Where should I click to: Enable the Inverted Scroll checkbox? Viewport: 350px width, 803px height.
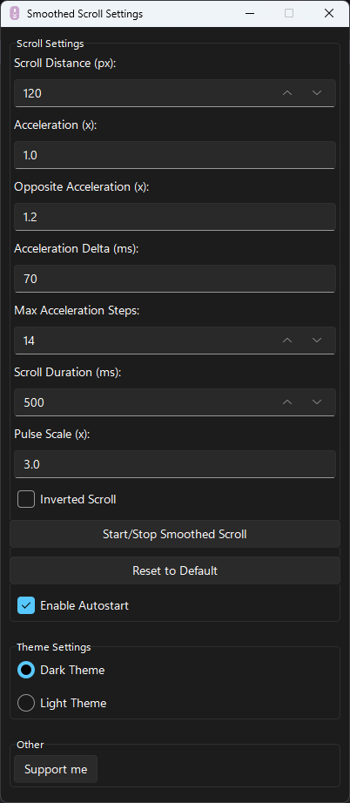(26, 499)
